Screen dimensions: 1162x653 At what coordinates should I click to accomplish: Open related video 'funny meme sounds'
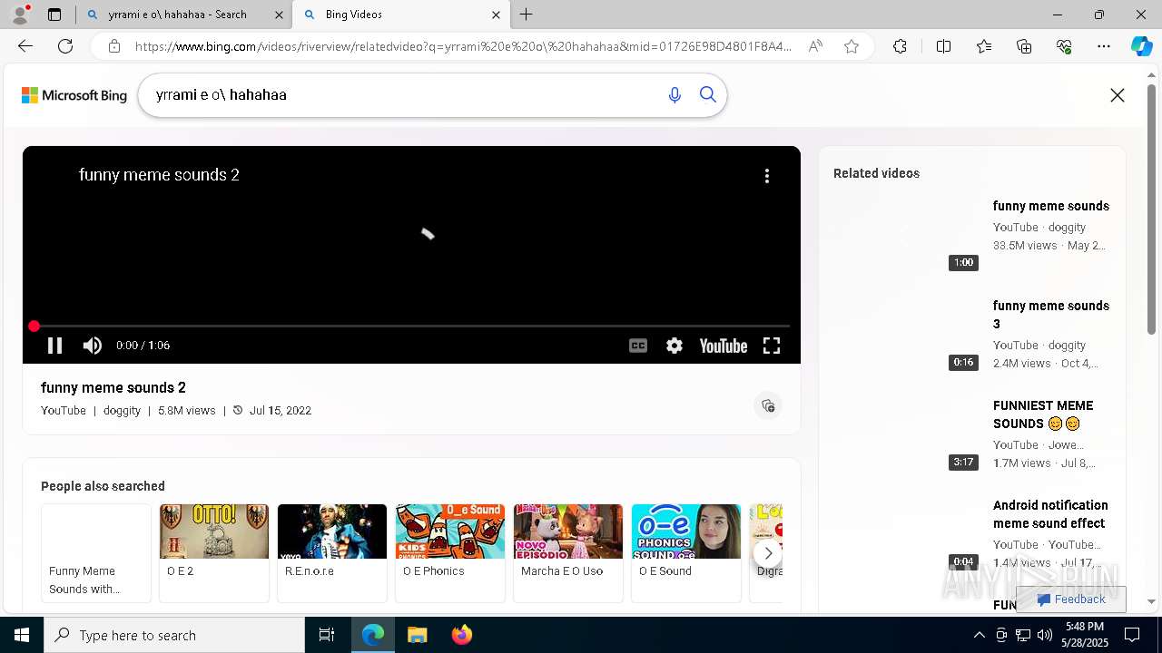coord(1051,206)
